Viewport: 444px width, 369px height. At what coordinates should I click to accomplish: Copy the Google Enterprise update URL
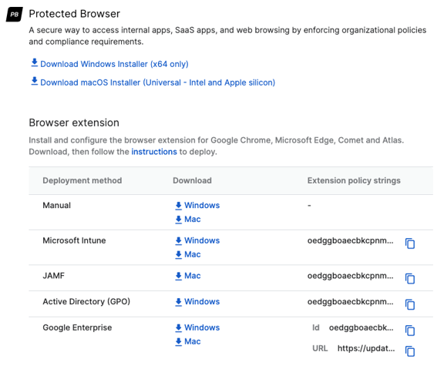click(x=410, y=351)
